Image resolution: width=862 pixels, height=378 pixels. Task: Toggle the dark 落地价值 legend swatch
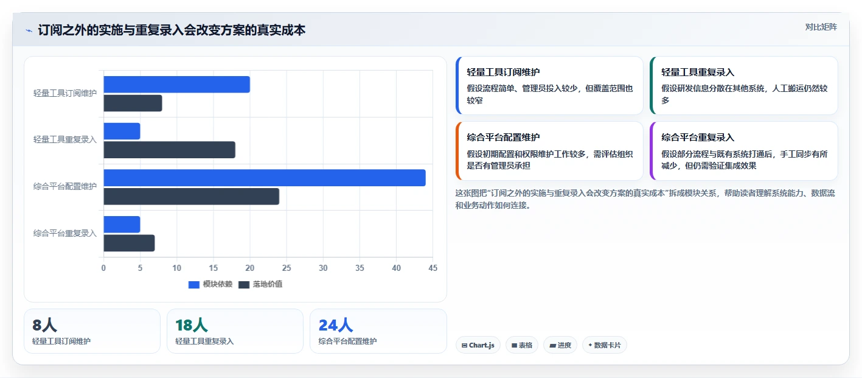click(x=244, y=284)
